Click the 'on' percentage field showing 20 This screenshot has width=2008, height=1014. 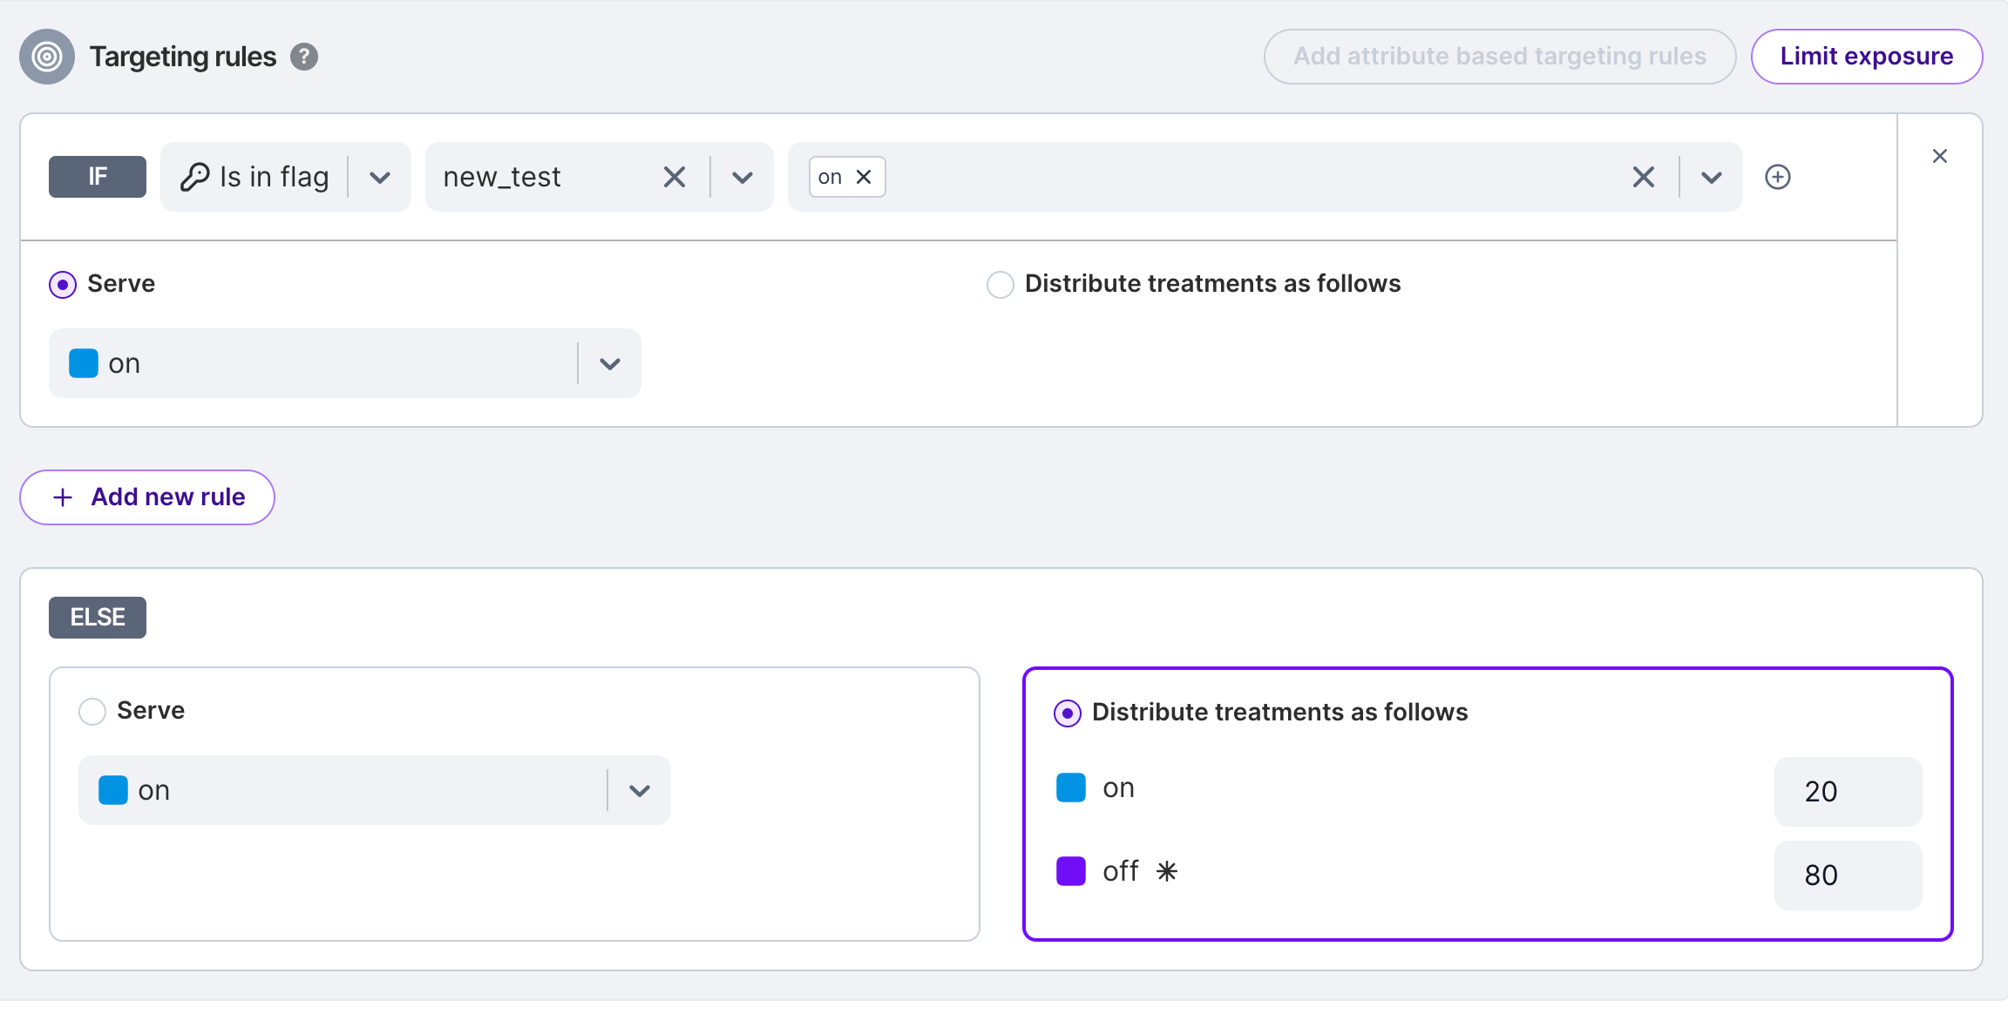1849,792
